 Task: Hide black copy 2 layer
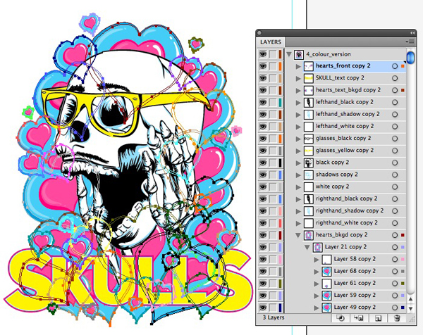pos(263,163)
